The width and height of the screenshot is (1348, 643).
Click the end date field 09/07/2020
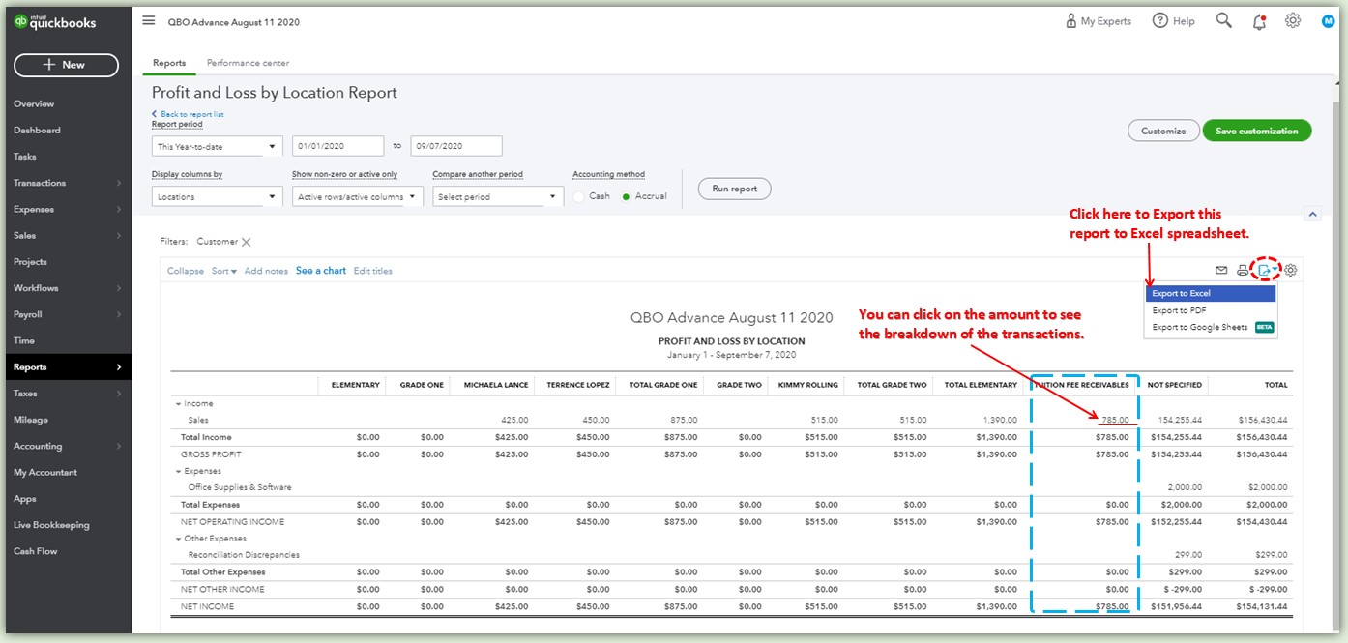point(456,146)
